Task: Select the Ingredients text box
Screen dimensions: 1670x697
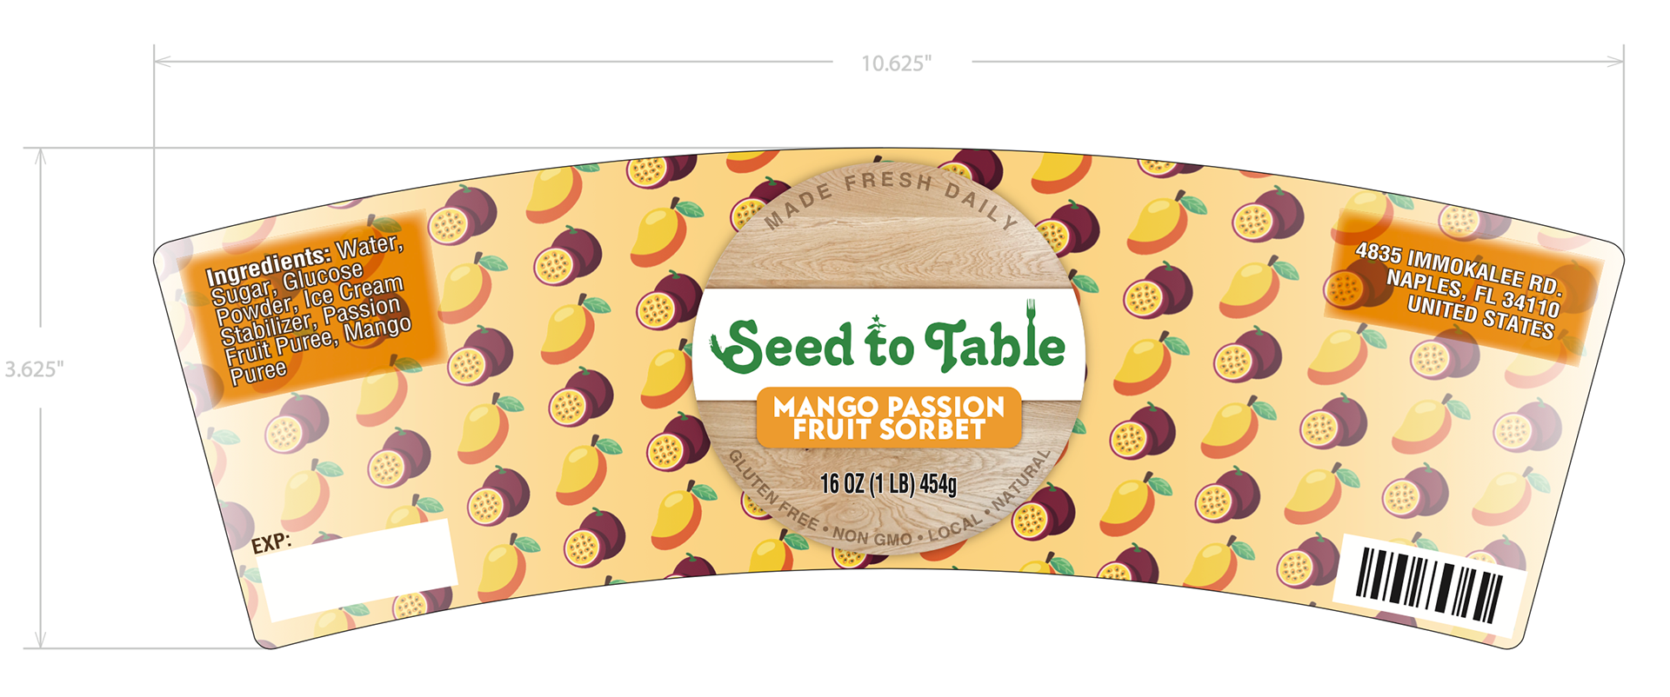Action: tap(309, 310)
